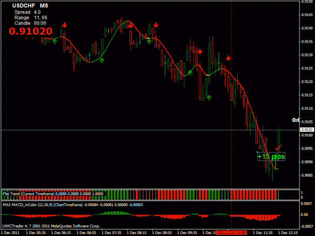The width and height of the screenshot is (315, 236).
Task: Click the first yellow segment on the trend line
Action: (x=148, y=38)
